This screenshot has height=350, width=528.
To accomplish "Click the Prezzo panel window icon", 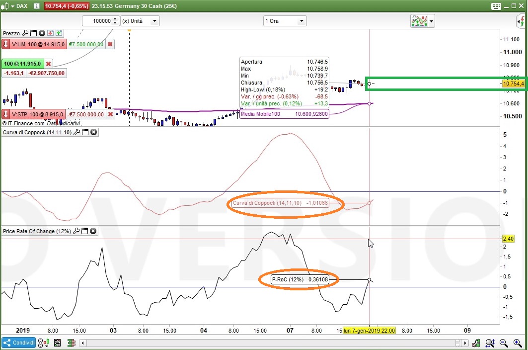I will pos(33,33).
